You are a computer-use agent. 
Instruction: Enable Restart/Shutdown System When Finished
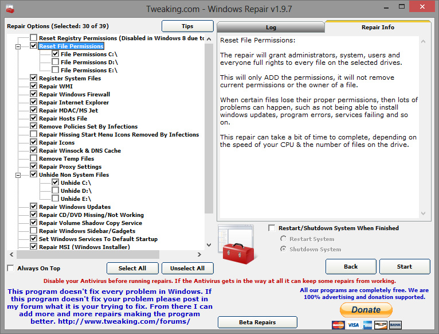point(272,228)
